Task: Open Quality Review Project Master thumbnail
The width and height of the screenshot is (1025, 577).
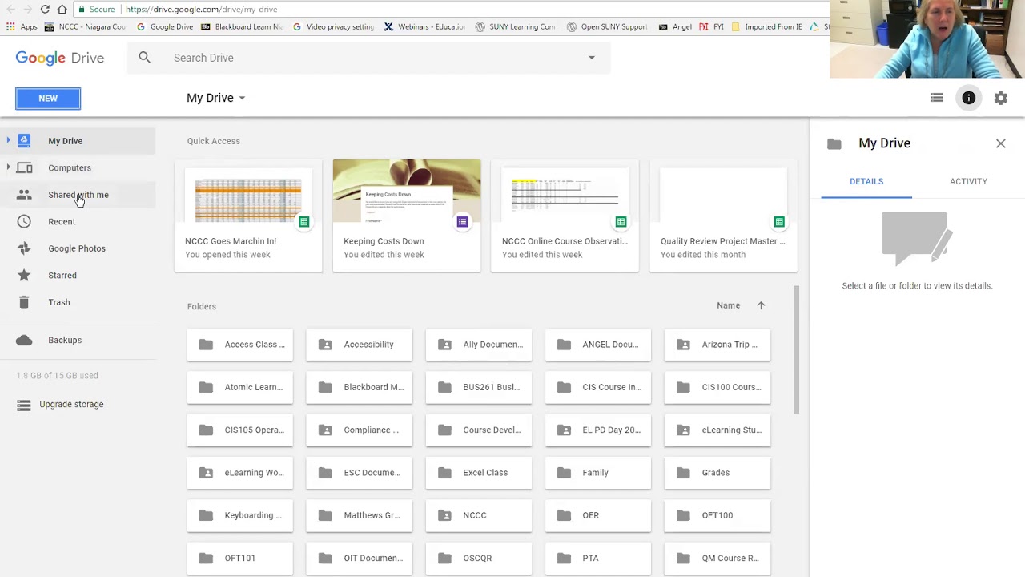Action: (x=724, y=216)
